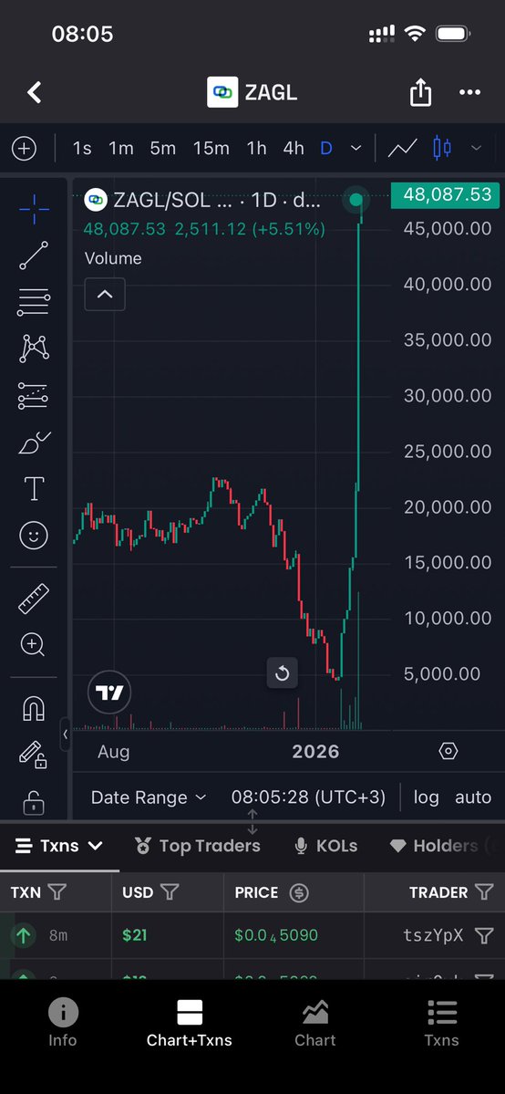Select the D daily timeframe
Image resolution: width=505 pixels, height=1094 pixels.
325,148
